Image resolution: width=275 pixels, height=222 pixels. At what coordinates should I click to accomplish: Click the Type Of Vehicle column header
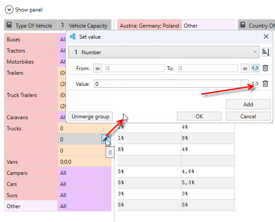pos(31,25)
